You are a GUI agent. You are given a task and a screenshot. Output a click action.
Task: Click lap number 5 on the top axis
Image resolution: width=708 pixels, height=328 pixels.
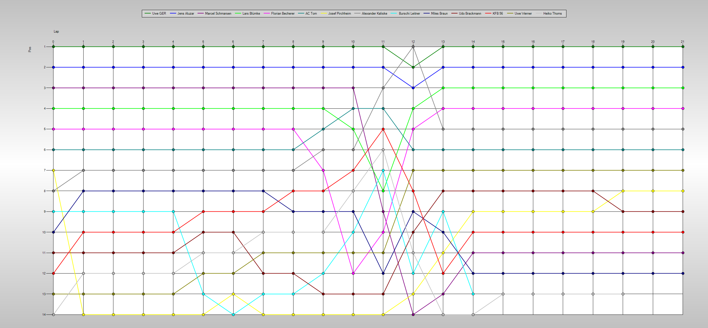click(203, 42)
